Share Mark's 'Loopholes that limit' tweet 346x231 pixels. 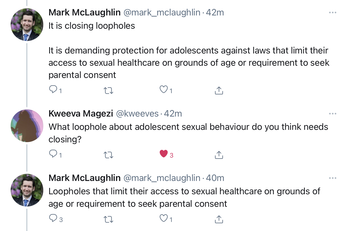(218, 219)
